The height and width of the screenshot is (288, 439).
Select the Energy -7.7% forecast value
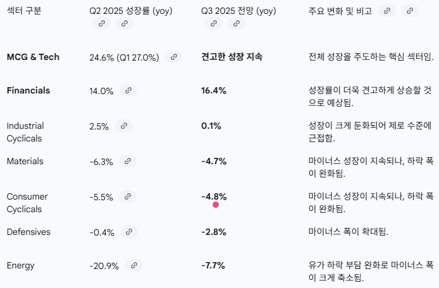[213, 265]
